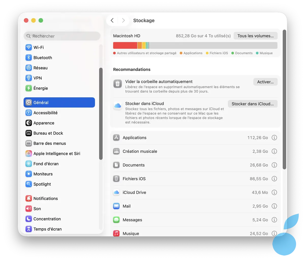Open info for Création musicale

click(x=274, y=151)
